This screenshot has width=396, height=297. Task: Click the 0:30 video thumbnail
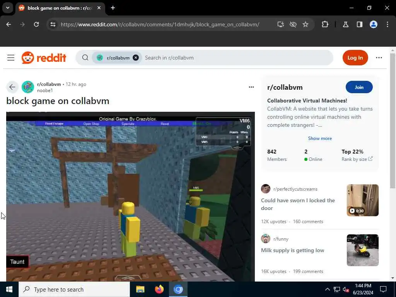pos(362,200)
